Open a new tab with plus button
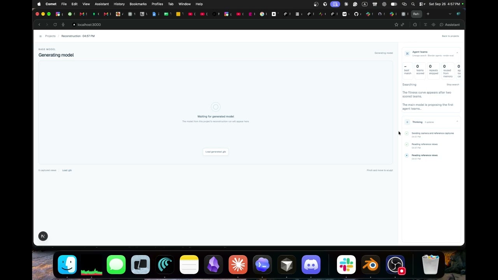498x280 pixels. (x=428, y=14)
